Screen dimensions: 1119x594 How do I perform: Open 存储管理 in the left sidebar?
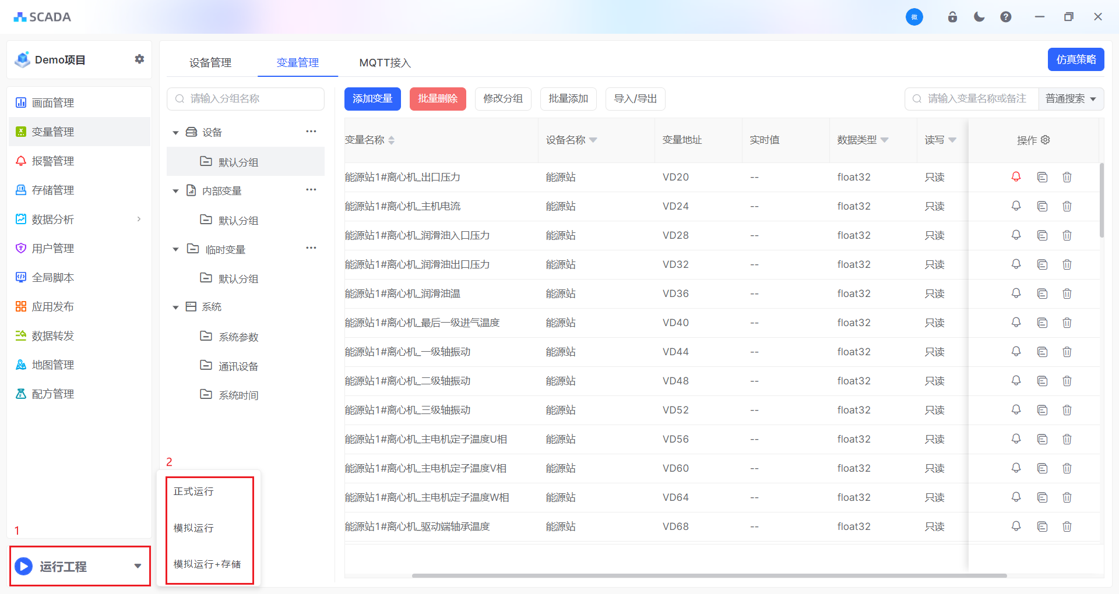tap(53, 190)
